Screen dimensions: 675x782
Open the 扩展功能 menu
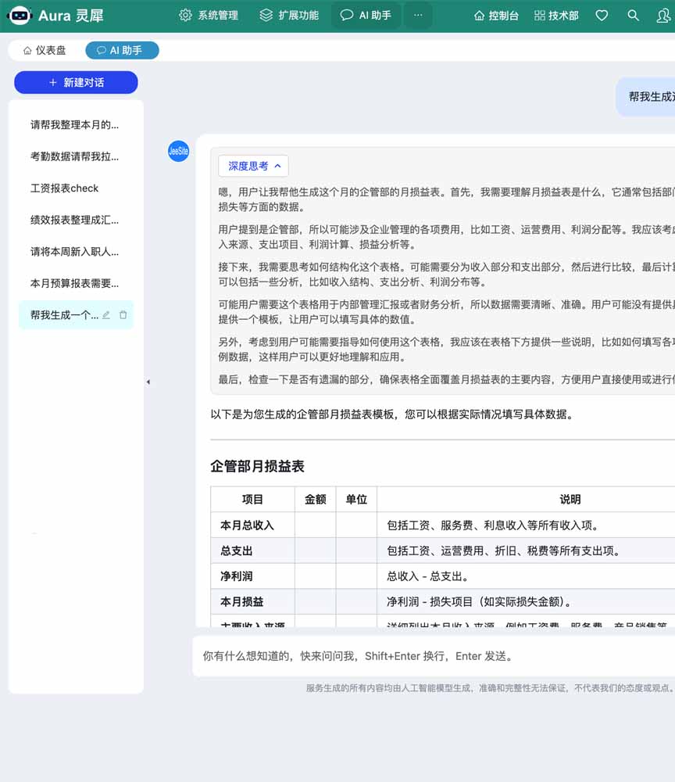pos(289,16)
